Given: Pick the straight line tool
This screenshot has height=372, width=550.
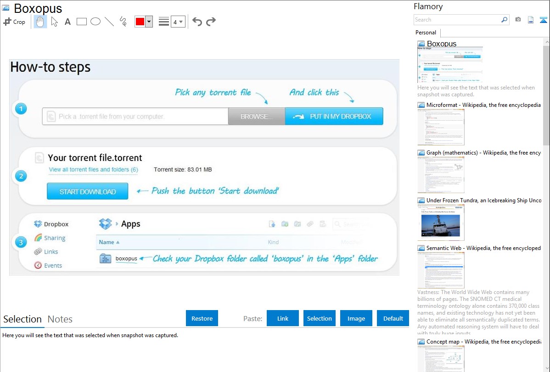Looking at the screenshot, I should tap(109, 22).
